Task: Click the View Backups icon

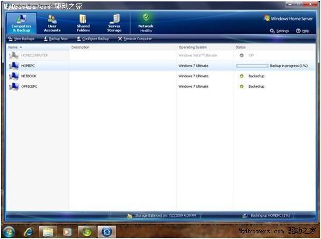Action: tap(11, 39)
